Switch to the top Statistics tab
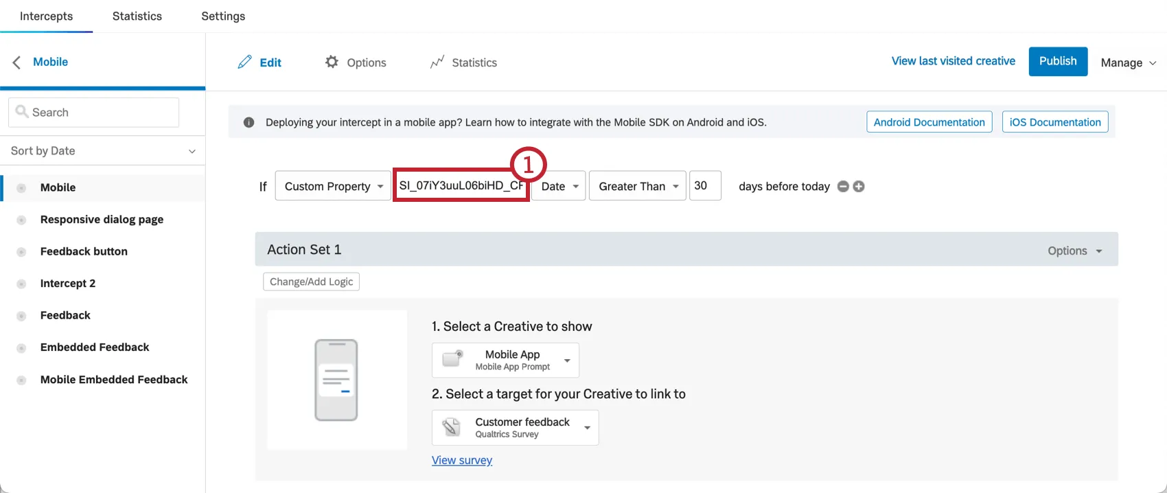1167x493 pixels. point(137,16)
